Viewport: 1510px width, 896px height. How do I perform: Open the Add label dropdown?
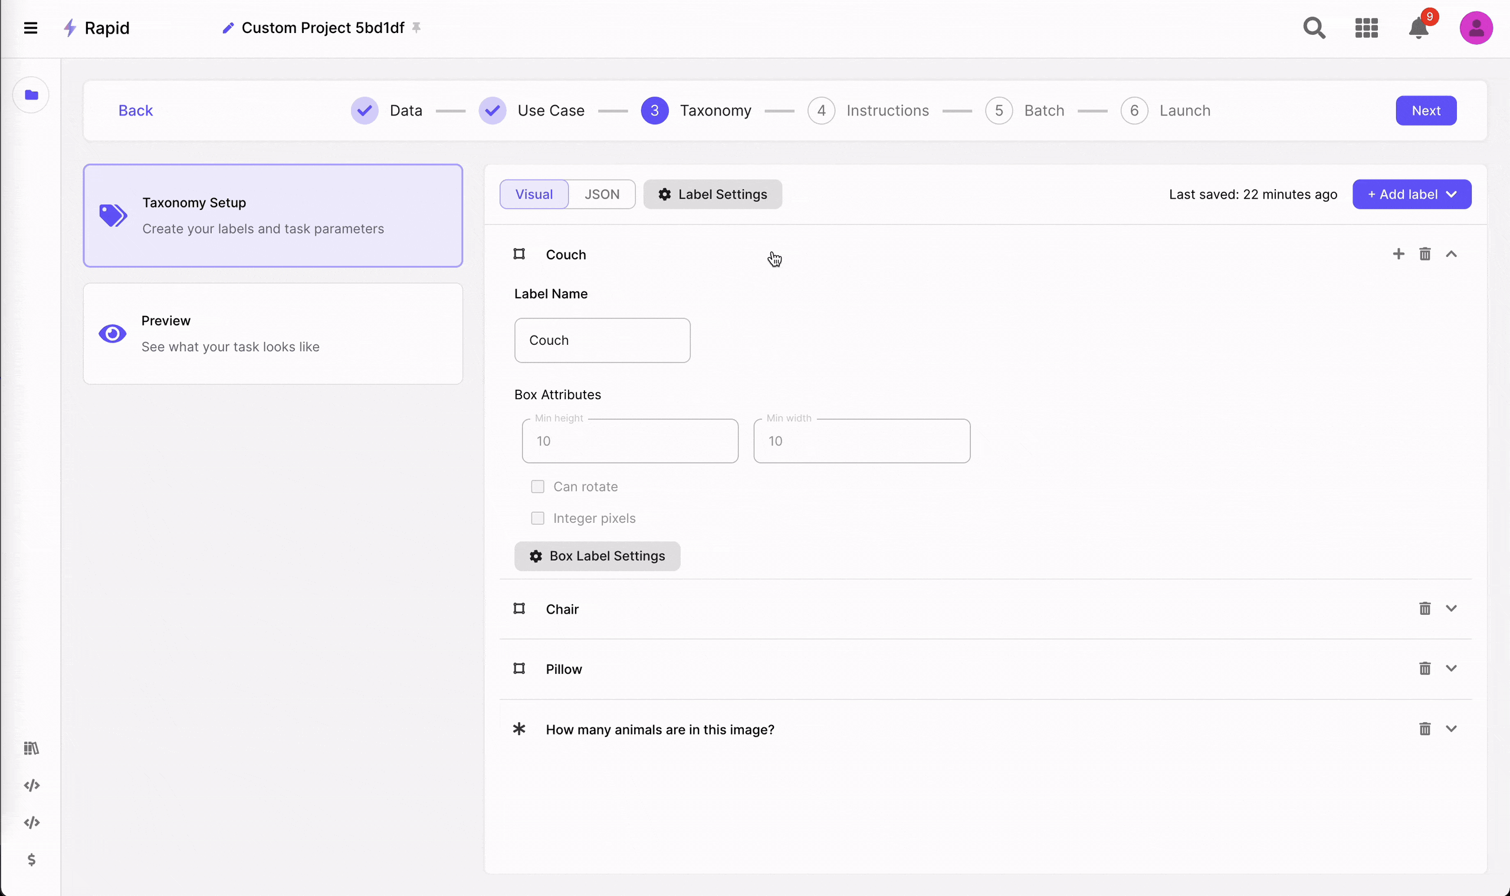tap(1411, 195)
